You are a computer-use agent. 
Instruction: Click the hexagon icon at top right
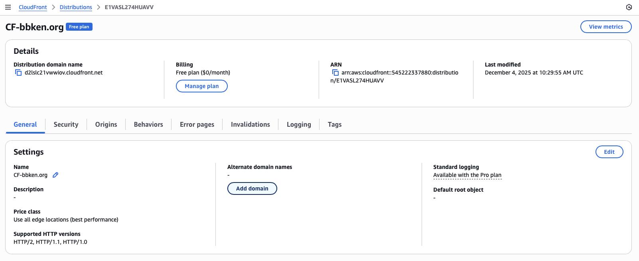[x=629, y=7]
